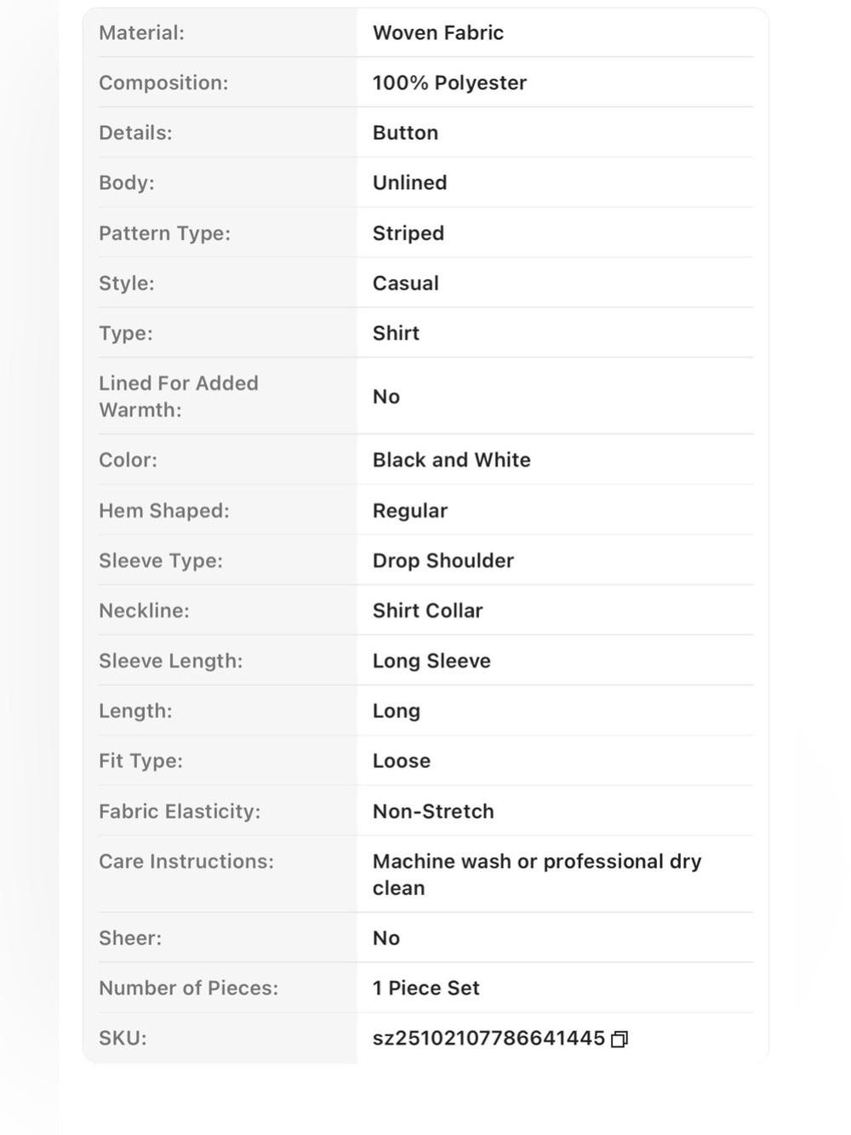Screen dimensions: 851x1135
Task: Click the Casual style value
Action: pos(406,283)
